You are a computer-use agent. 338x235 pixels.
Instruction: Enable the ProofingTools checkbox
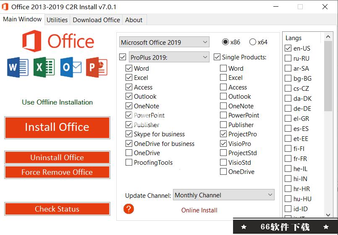(x=129, y=163)
